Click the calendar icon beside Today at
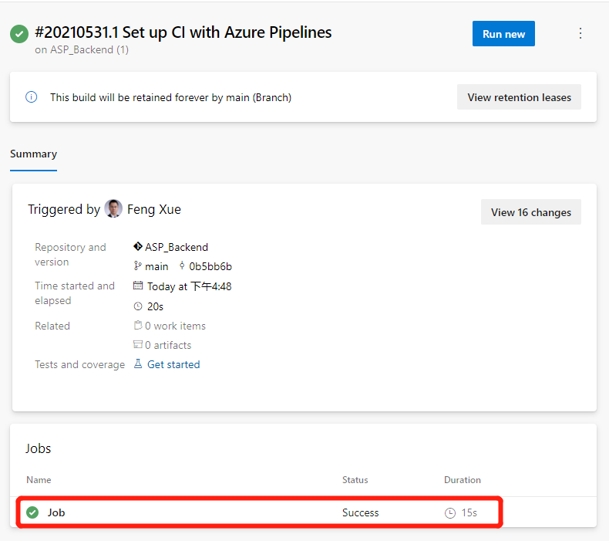This screenshot has height=541, width=609. (138, 286)
